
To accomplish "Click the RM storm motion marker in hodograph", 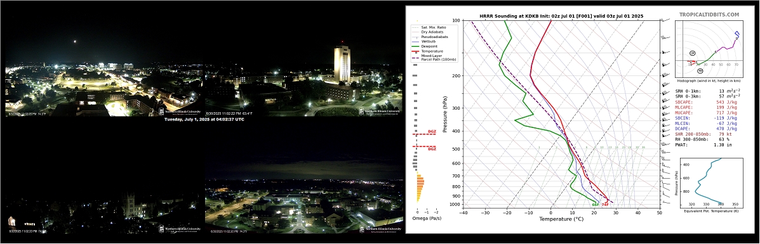I will coord(700,71).
